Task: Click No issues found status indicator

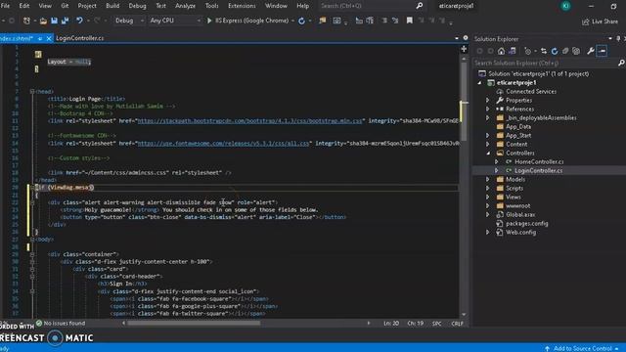Action: point(61,324)
